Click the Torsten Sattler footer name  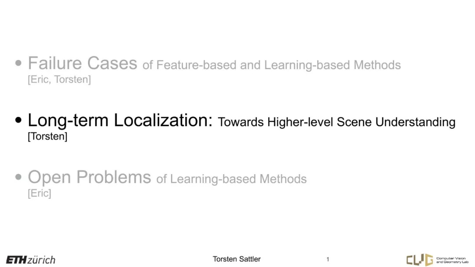pos(237,259)
